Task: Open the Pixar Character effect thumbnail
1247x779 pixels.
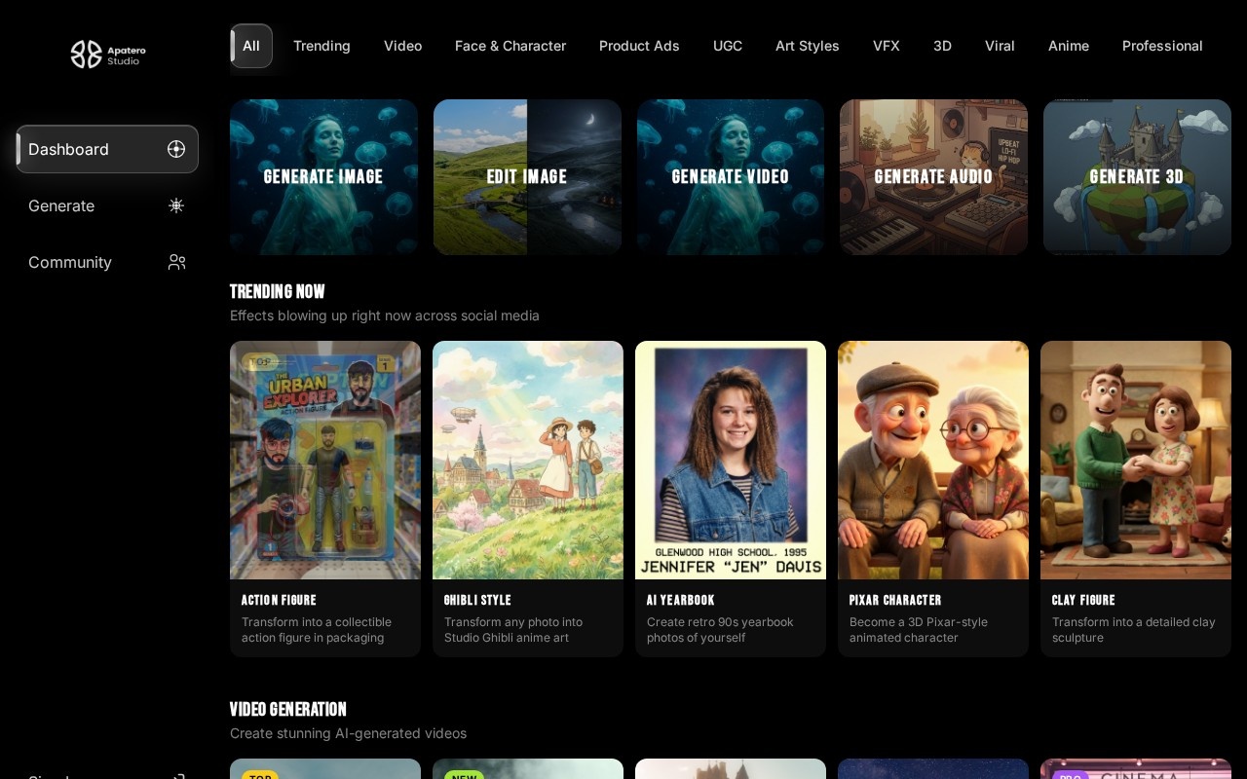Action: point(933,460)
